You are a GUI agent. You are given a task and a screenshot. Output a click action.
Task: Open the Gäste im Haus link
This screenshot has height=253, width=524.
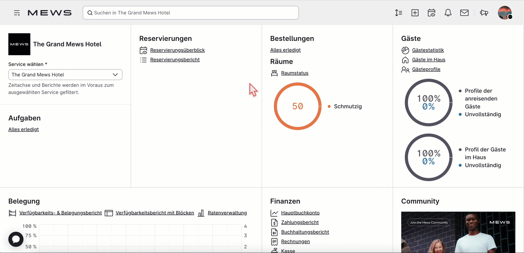pyautogui.click(x=428, y=60)
